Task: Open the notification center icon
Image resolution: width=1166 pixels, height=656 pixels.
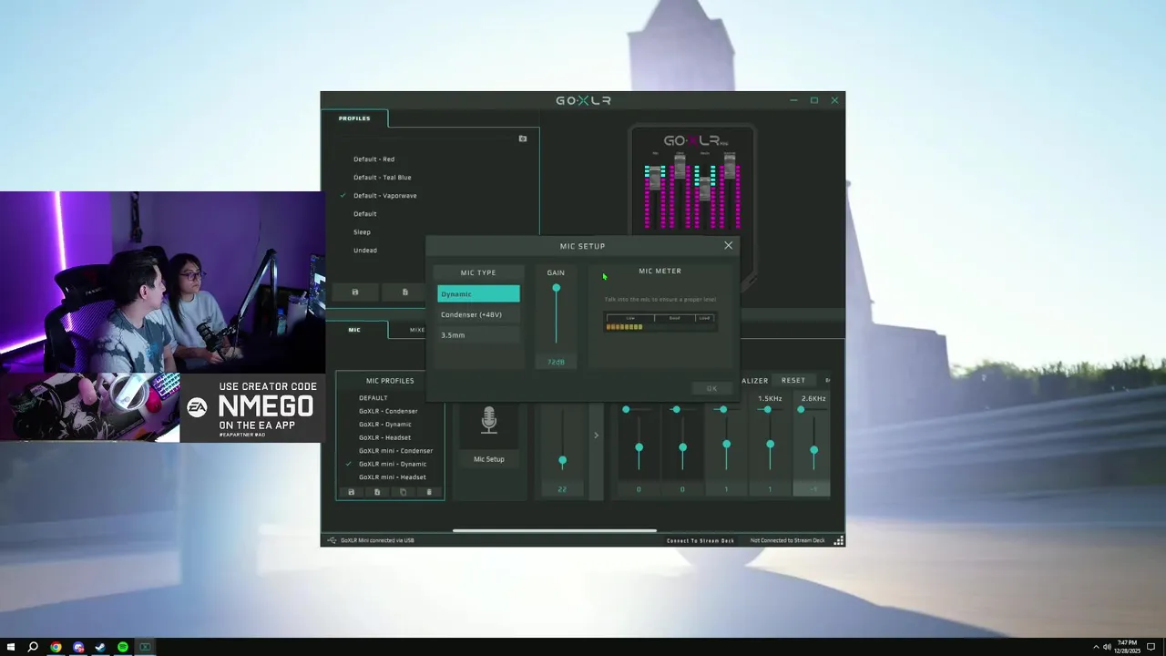Action: tap(1151, 647)
